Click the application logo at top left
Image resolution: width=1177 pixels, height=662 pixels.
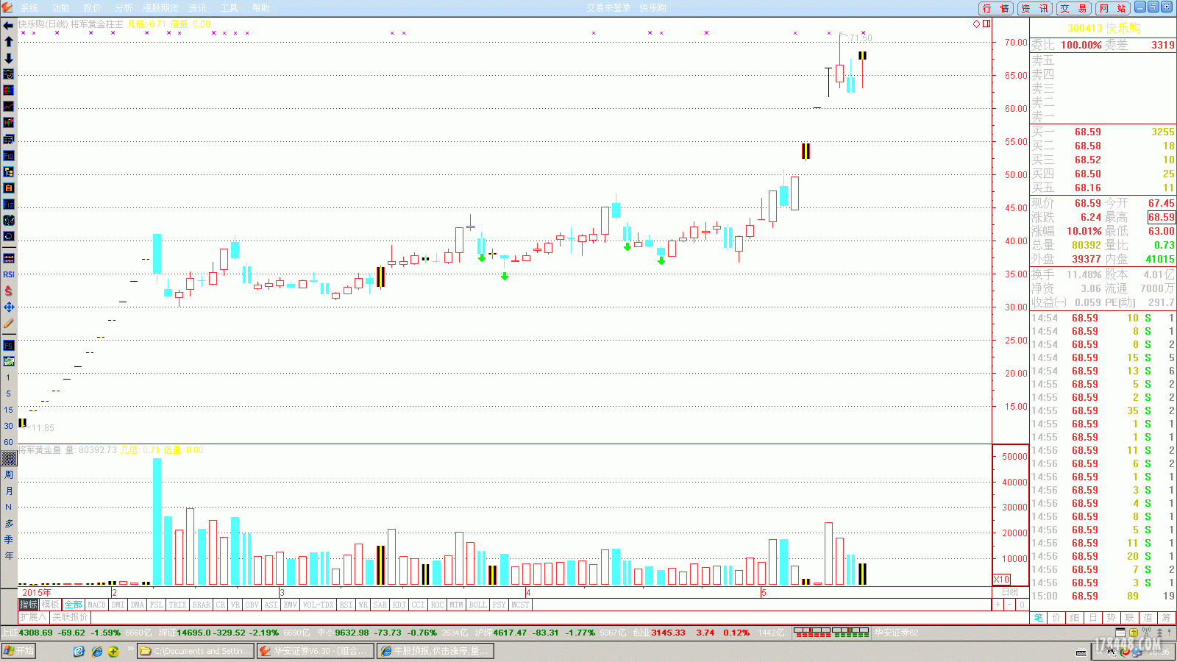[x=7, y=7]
